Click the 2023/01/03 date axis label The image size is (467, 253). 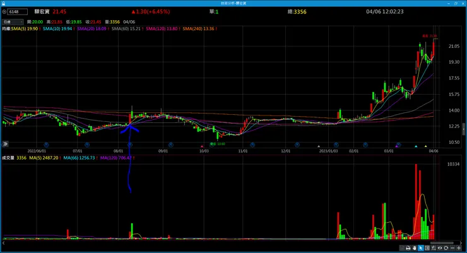point(329,151)
